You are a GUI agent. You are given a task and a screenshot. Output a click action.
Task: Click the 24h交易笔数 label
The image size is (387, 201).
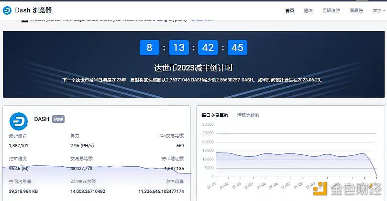click(x=171, y=136)
